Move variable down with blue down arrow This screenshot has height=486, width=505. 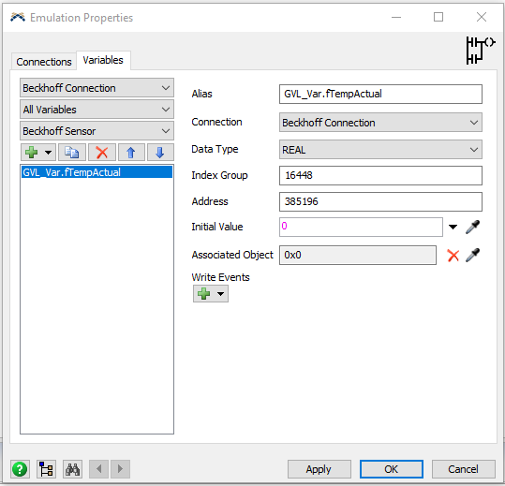(x=160, y=153)
